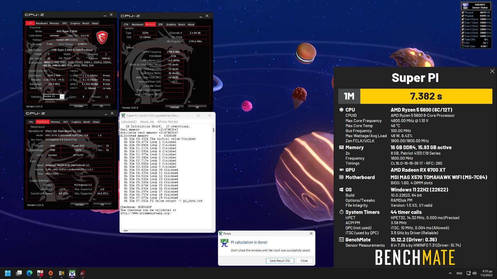Click the Windows OS icon in BenchMate panel
Screen dimensions: 497x279
point(341,190)
